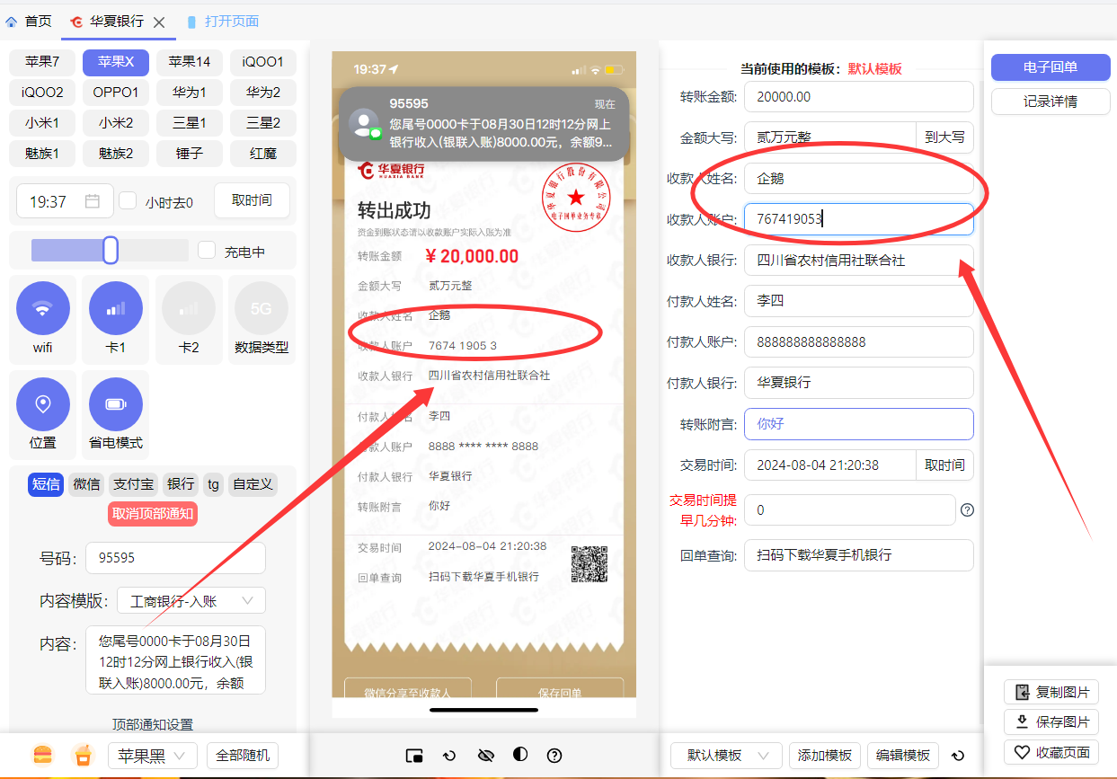Toggle the hide-watermark eye-slash icon
The width and height of the screenshot is (1117, 779).
[x=486, y=755]
